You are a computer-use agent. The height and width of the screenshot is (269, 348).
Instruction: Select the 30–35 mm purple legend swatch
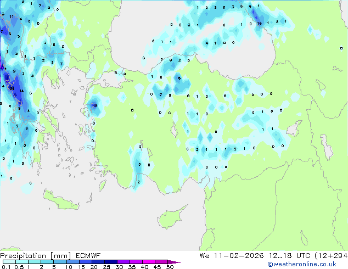(124, 262)
